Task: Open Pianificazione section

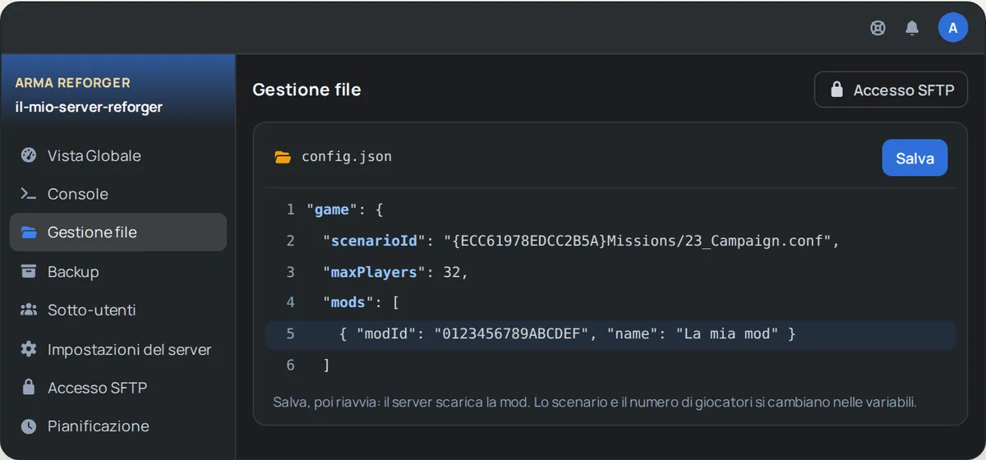Action: (x=118, y=425)
